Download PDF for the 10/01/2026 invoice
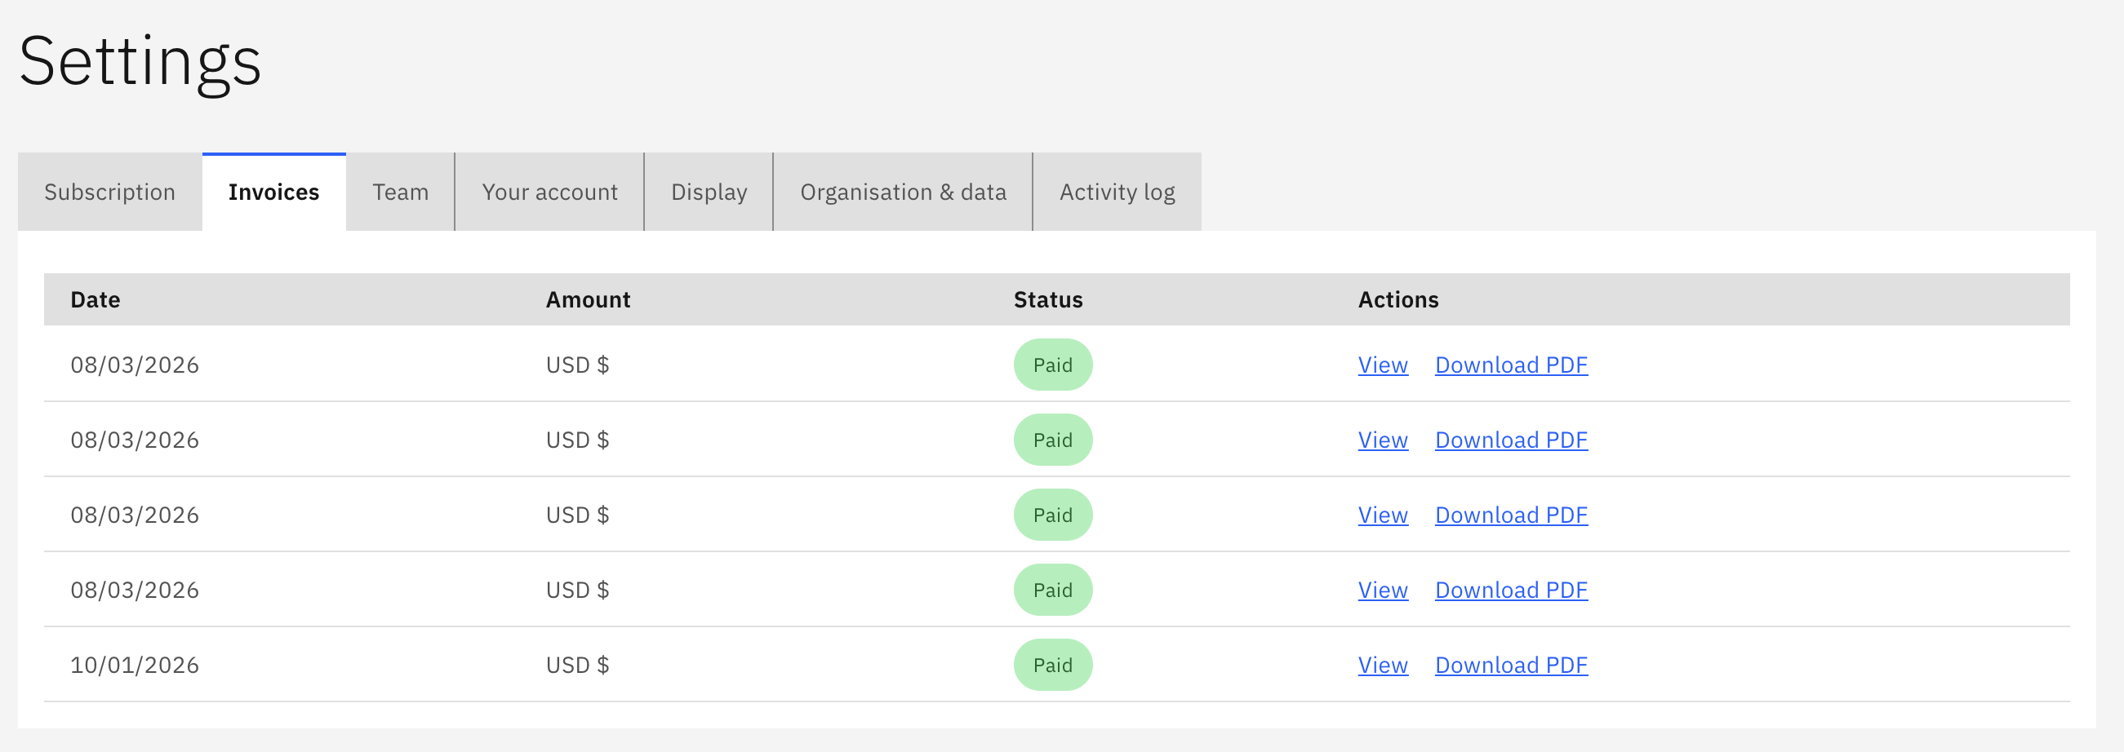Viewport: 2124px width, 752px height. tap(1512, 665)
